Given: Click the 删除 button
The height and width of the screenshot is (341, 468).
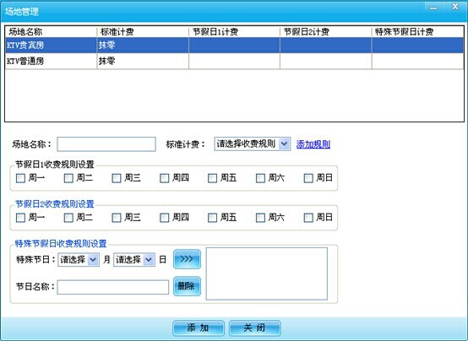Looking at the screenshot, I should pos(187,286).
